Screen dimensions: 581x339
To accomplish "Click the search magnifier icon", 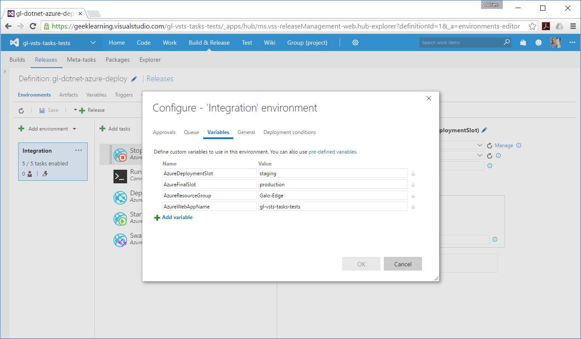I will click(507, 43).
